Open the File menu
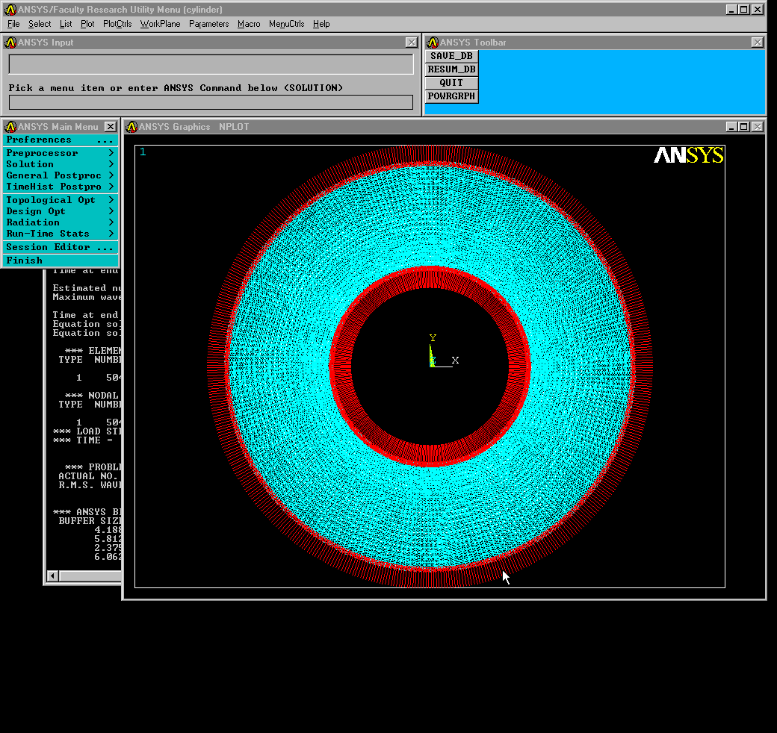 point(13,24)
